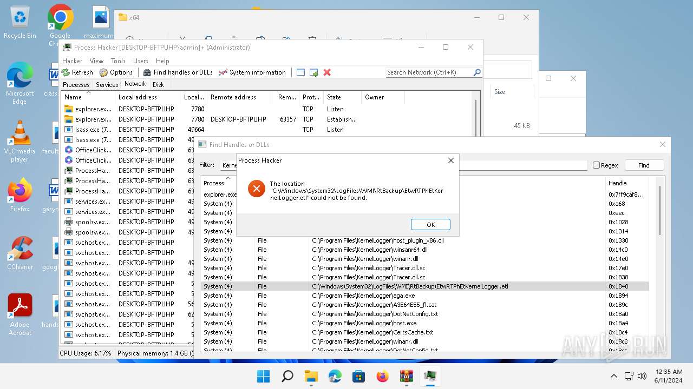Click the find window toolbar icon
693x389 pixels.
300,72
